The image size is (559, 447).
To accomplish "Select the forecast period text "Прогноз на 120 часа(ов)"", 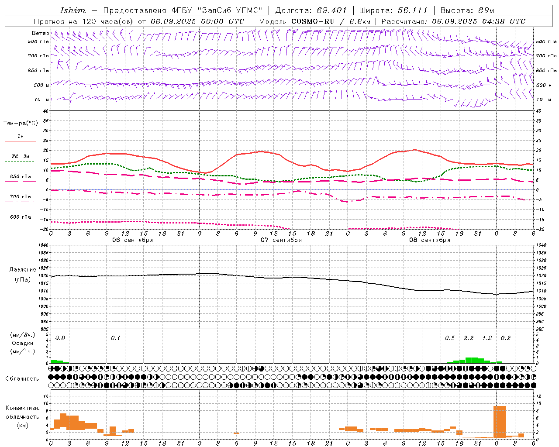I will (84, 21).
